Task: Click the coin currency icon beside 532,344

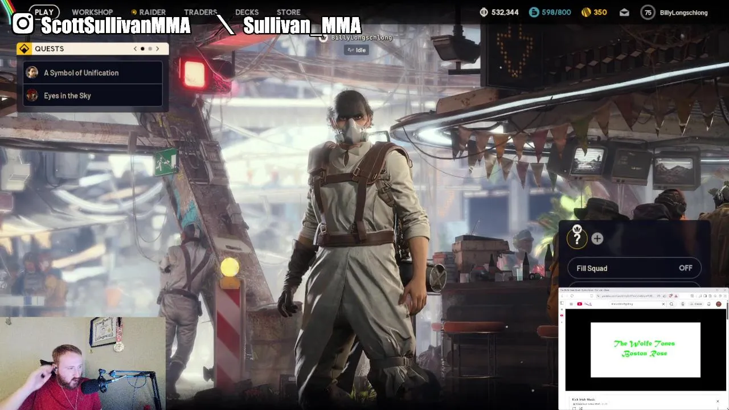Action: click(484, 12)
